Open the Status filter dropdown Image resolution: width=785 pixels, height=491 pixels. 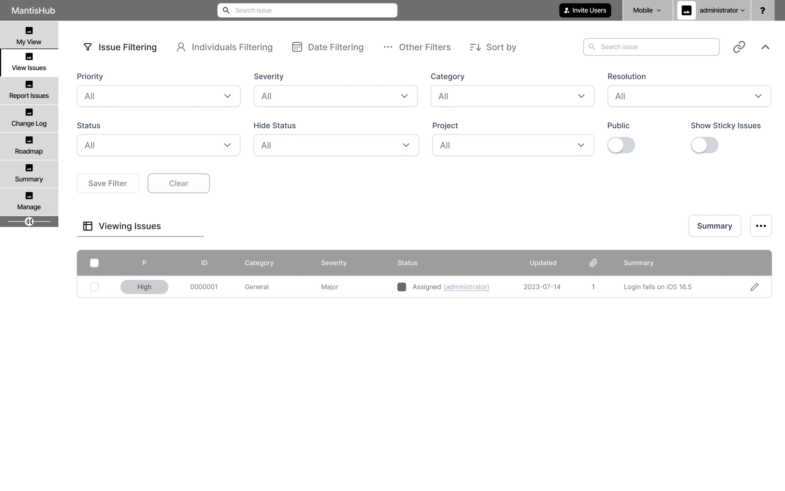click(159, 145)
